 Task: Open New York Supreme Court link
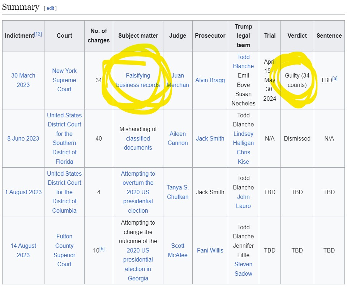click(x=64, y=80)
